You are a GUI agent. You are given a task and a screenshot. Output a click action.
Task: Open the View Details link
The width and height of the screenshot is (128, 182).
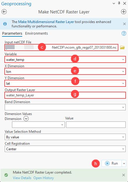[x=22, y=178]
